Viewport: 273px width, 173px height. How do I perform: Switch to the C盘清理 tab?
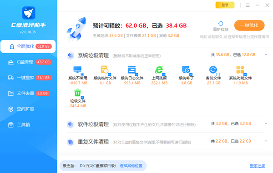(28, 62)
